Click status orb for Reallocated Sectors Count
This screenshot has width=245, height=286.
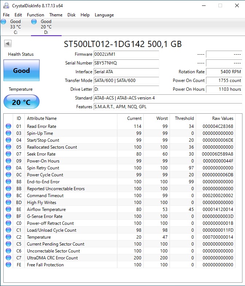click(8, 147)
